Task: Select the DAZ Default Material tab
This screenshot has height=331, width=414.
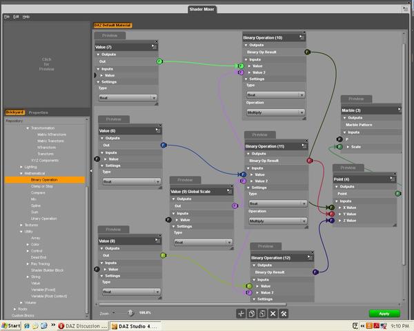Action: 112,25
